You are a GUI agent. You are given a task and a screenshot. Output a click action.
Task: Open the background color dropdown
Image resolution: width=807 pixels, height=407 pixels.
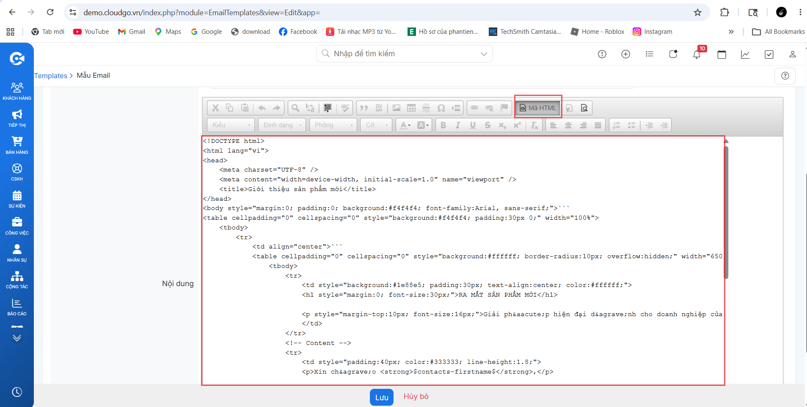423,125
